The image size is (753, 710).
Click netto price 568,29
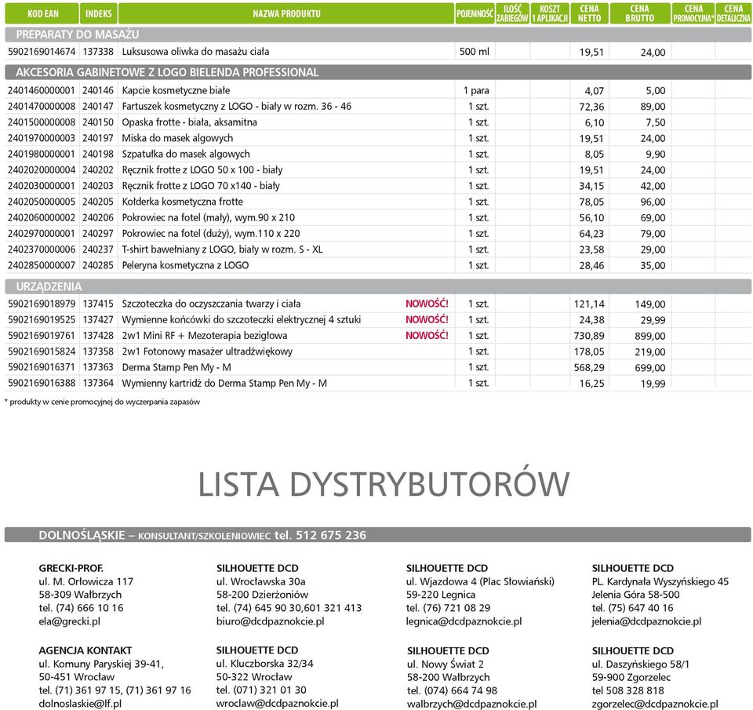coord(589,367)
